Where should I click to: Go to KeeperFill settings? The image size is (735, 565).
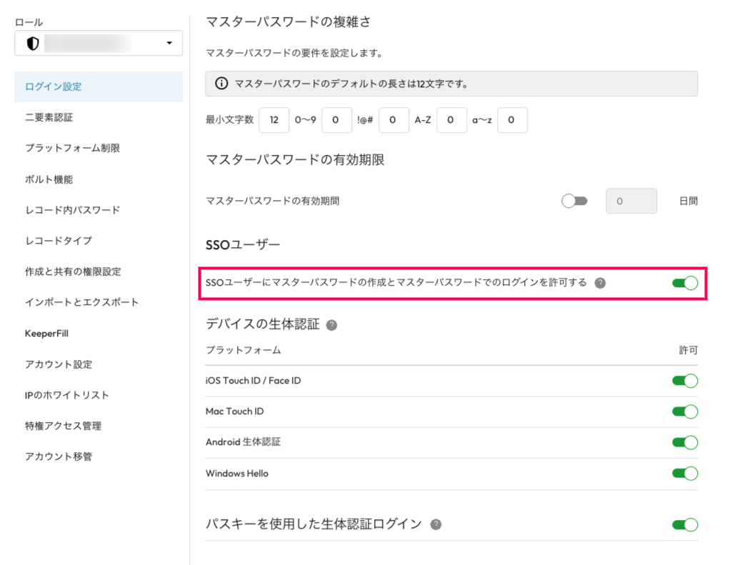tap(46, 334)
